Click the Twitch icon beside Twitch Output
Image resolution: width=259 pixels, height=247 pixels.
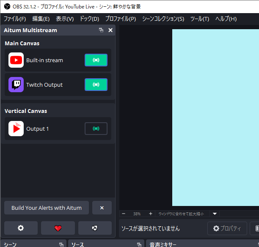[16, 85]
